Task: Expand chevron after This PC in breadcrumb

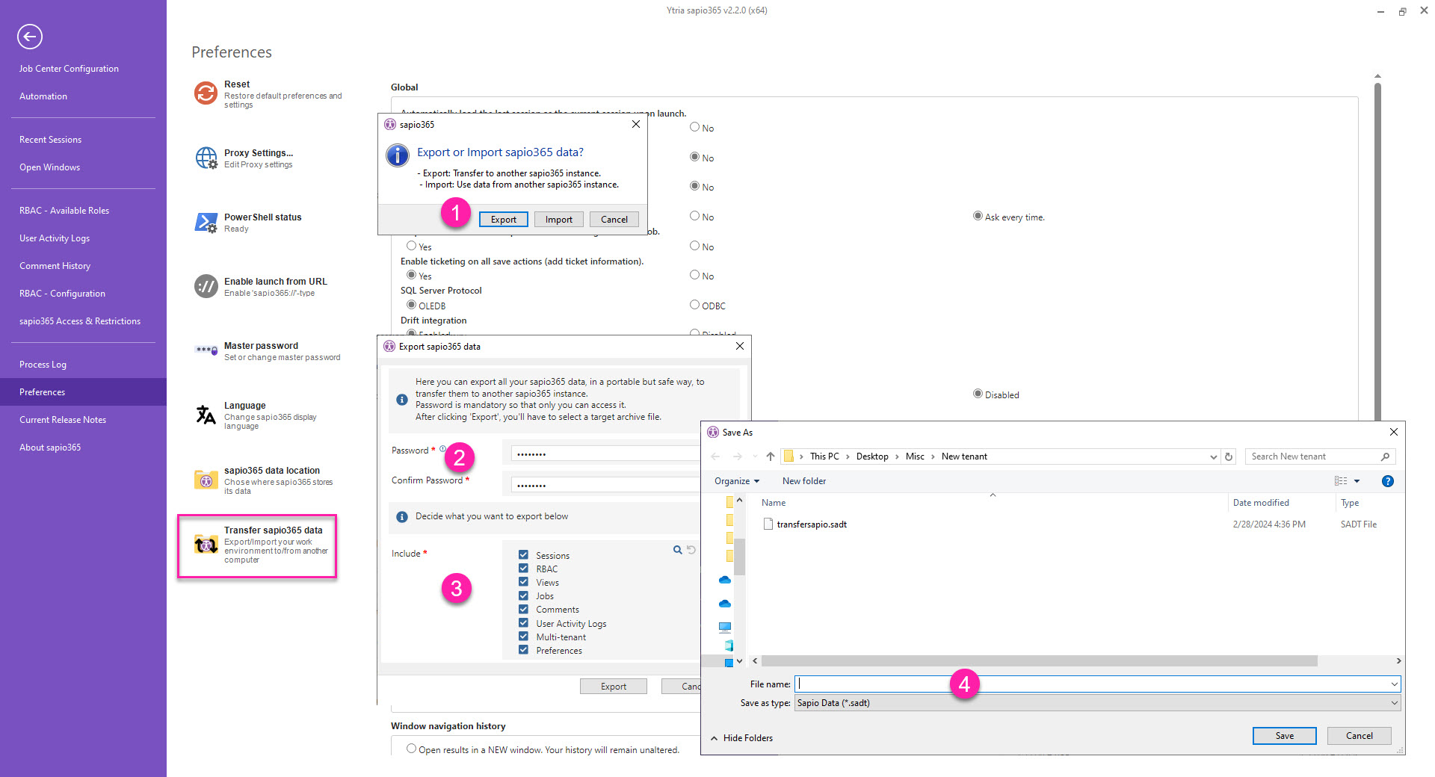Action: pos(848,456)
